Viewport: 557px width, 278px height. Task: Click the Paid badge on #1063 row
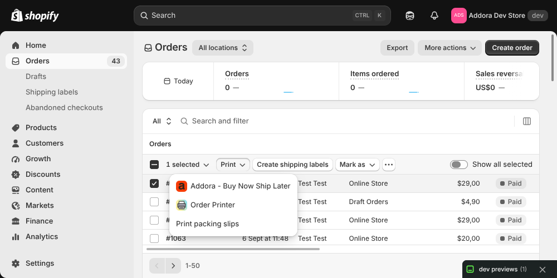(x=511, y=239)
